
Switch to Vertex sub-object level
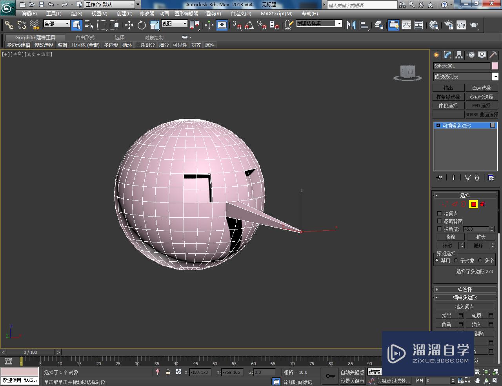[445, 204]
